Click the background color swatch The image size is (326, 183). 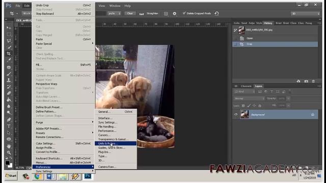pyautogui.click(x=10, y=166)
